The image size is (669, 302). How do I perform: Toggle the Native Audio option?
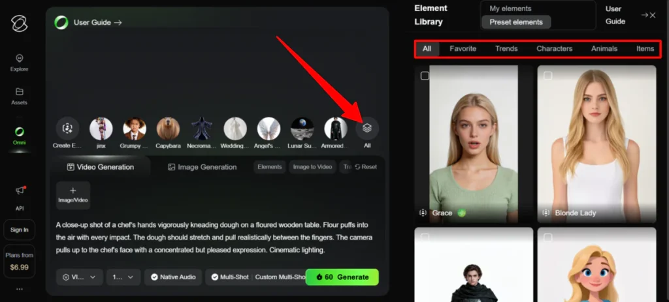tap(173, 277)
